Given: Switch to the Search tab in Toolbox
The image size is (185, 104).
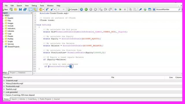Looking at the screenshot, I should tap(14, 99).
